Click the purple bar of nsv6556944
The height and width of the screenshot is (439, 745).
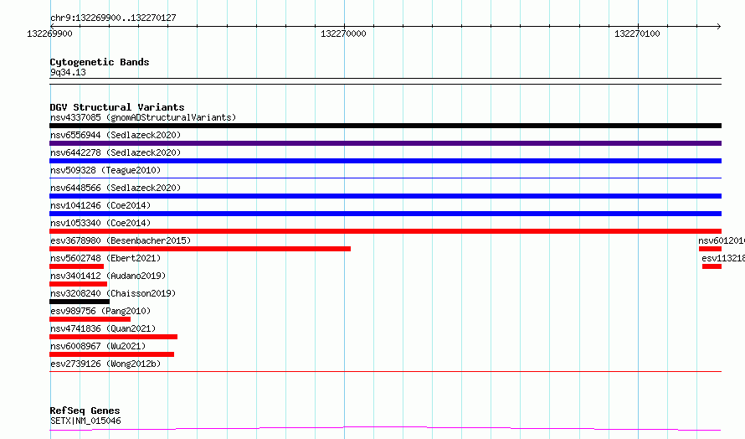click(385, 143)
